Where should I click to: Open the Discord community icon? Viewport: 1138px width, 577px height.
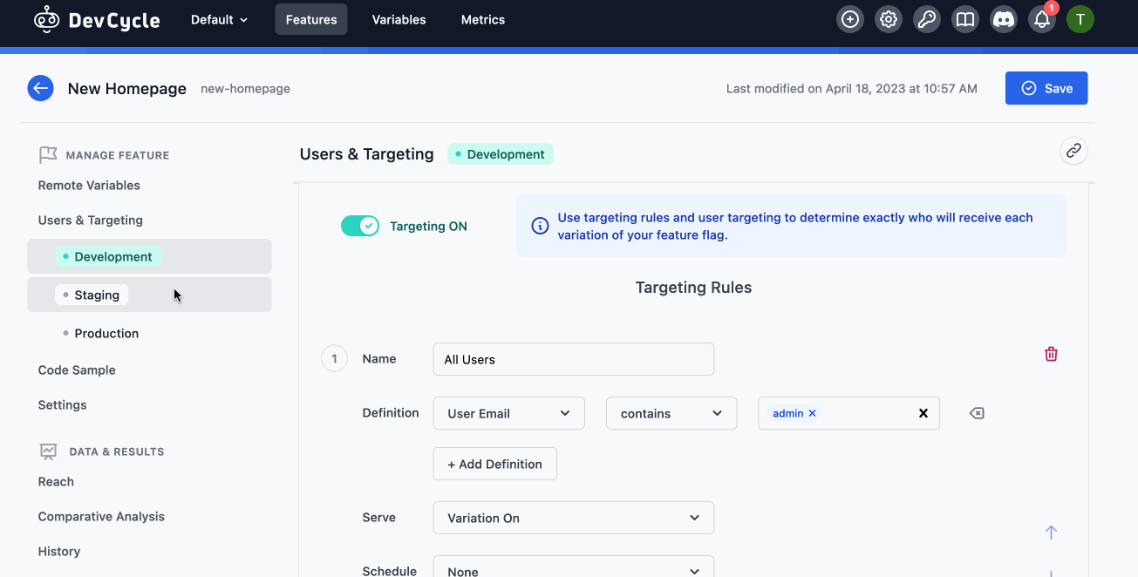[x=1003, y=18]
